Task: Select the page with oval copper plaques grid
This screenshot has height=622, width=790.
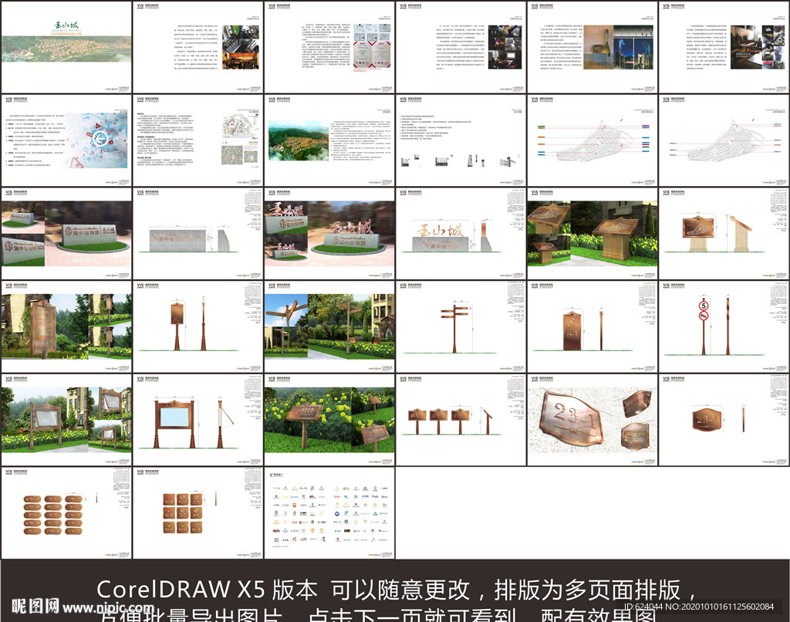Action: (x=66, y=513)
